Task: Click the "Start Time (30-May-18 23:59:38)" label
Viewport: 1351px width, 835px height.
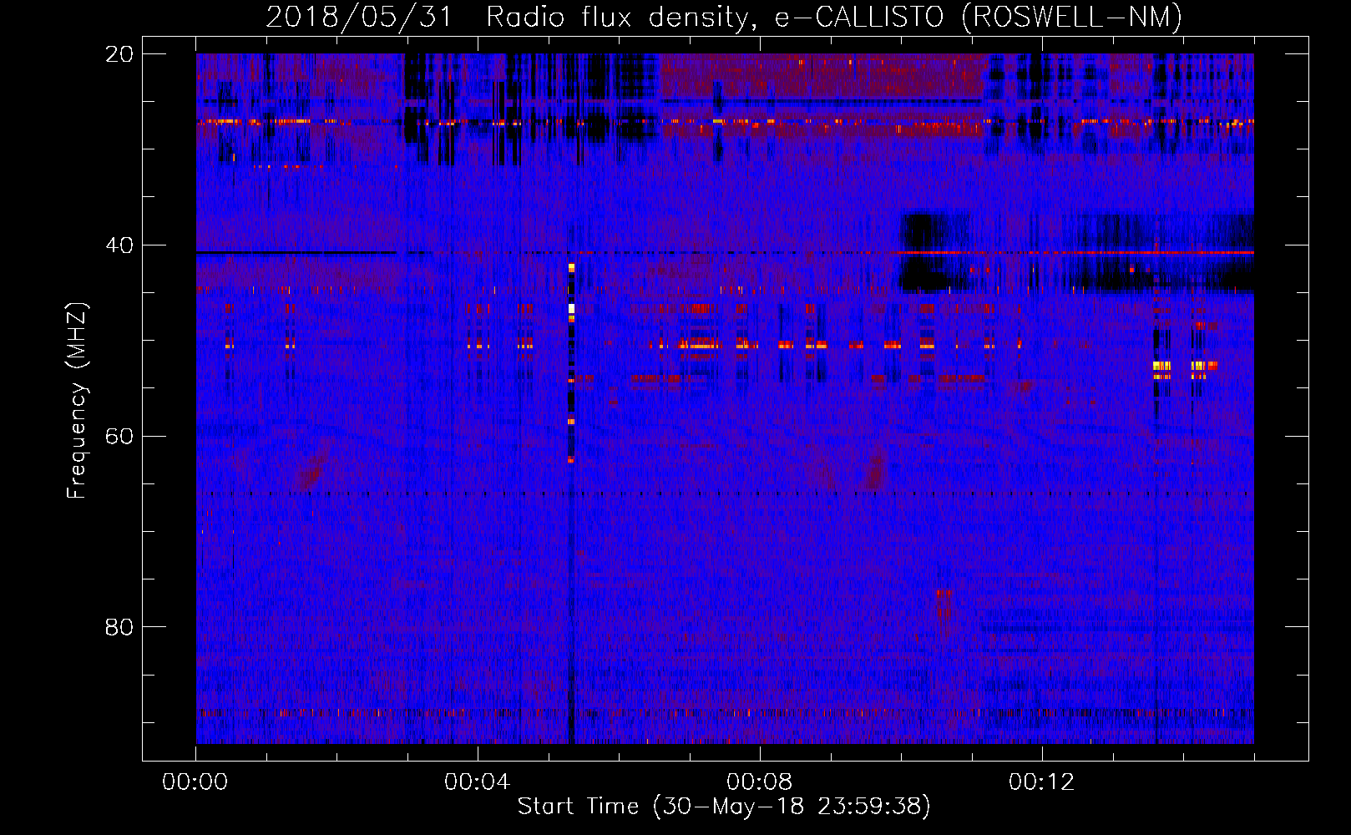Action: pyautogui.click(x=724, y=806)
